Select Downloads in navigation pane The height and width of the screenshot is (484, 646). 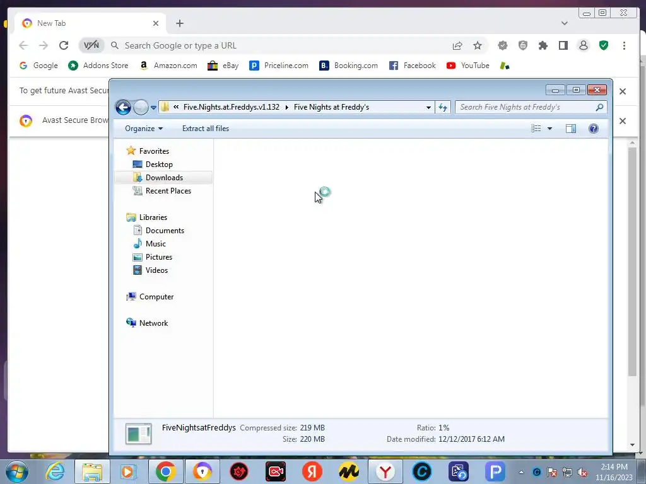(163, 177)
